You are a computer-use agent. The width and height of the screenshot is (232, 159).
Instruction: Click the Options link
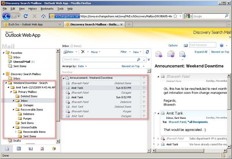tap(173, 45)
